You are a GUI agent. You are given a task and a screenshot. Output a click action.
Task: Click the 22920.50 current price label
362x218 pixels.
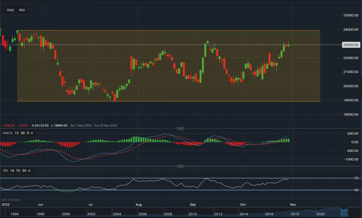(x=350, y=45)
